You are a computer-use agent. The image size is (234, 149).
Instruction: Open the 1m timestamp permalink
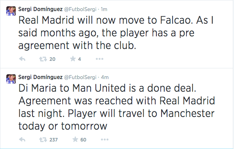(x=104, y=9)
